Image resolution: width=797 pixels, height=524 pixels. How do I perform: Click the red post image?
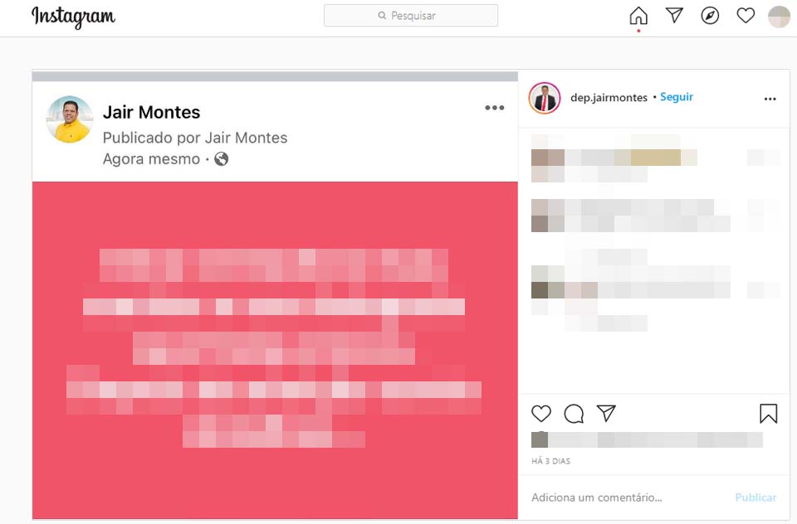[x=275, y=351]
